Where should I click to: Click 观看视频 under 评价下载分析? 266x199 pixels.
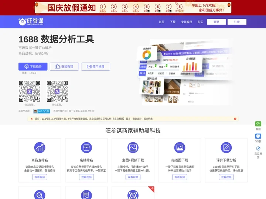tap(226, 177)
